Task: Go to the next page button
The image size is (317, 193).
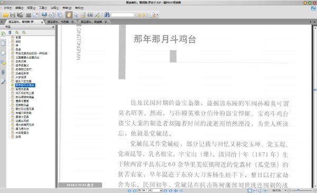Action: (x=165, y=190)
